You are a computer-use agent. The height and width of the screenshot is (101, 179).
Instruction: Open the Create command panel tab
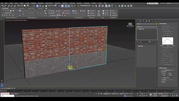pyautogui.click(x=137, y=21)
